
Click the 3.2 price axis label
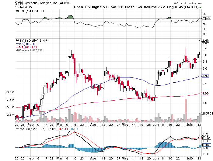[x=205, y=49]
